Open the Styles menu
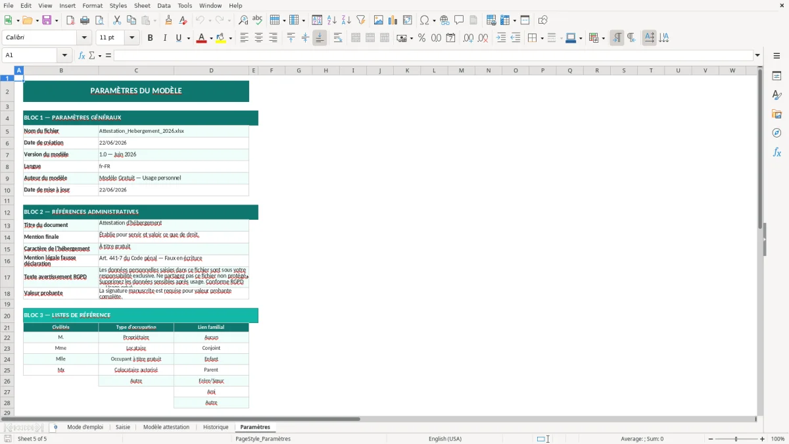The width and height of the screenshot is (789, 444). point(118,5)
